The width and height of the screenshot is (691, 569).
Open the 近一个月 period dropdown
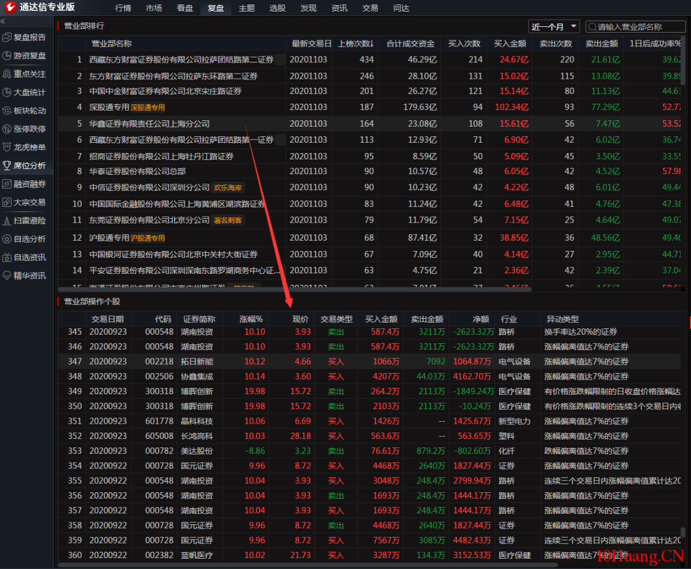click(553, 27)
